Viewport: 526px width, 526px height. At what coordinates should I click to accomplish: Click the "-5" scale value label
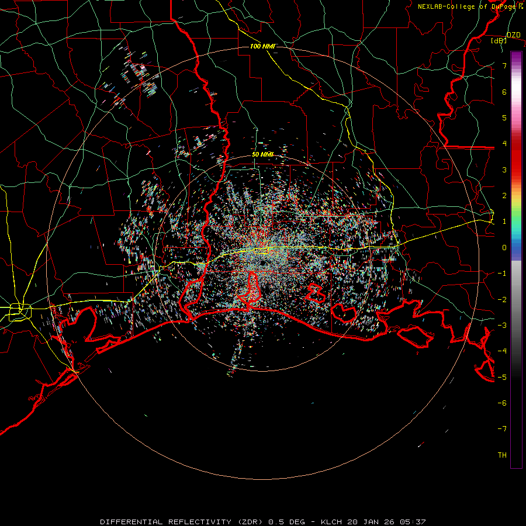(x=502, y=377)
